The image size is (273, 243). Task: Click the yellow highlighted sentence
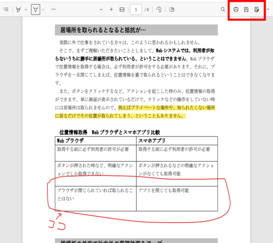pyautogui.click(x=135, y=112)
